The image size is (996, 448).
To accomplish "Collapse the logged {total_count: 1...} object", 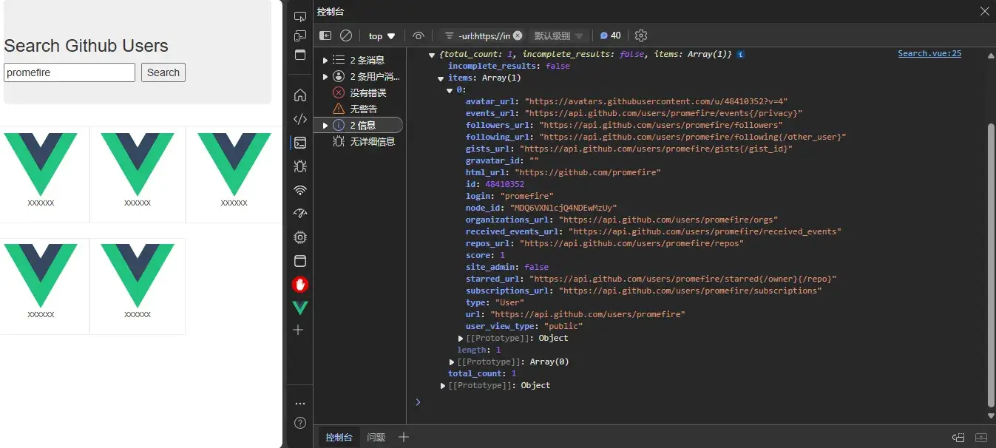I will pos(432,55).
